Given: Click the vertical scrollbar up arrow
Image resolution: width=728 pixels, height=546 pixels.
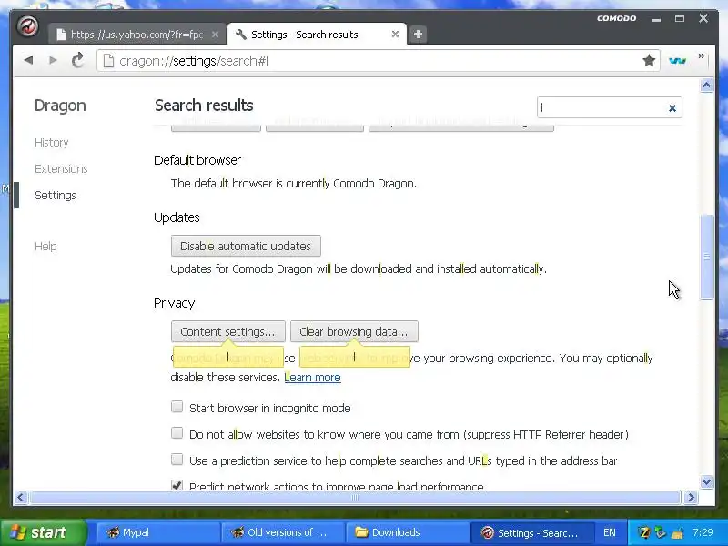Looking at the screenshot, I should (707, 86).
